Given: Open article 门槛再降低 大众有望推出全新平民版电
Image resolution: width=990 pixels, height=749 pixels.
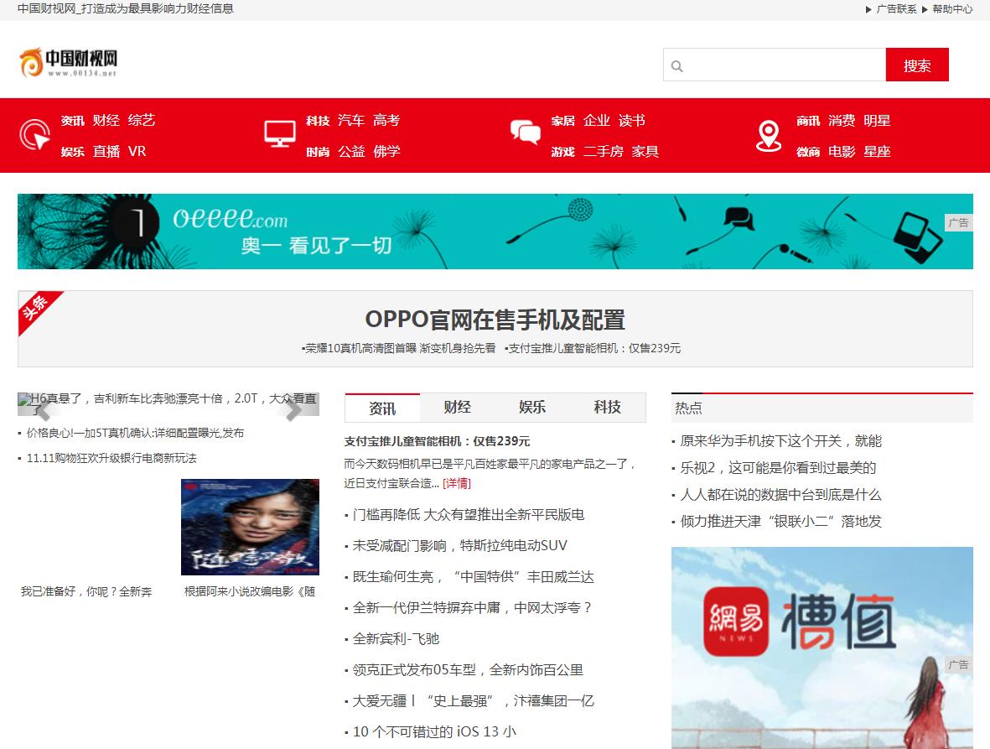Looking at the screenshot, I should tap(469, 515).
